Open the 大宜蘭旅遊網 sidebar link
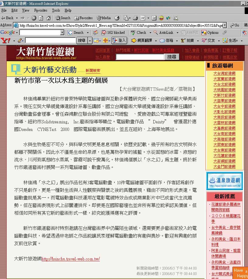Screen dimensions: 248x279 click(224, 79)
